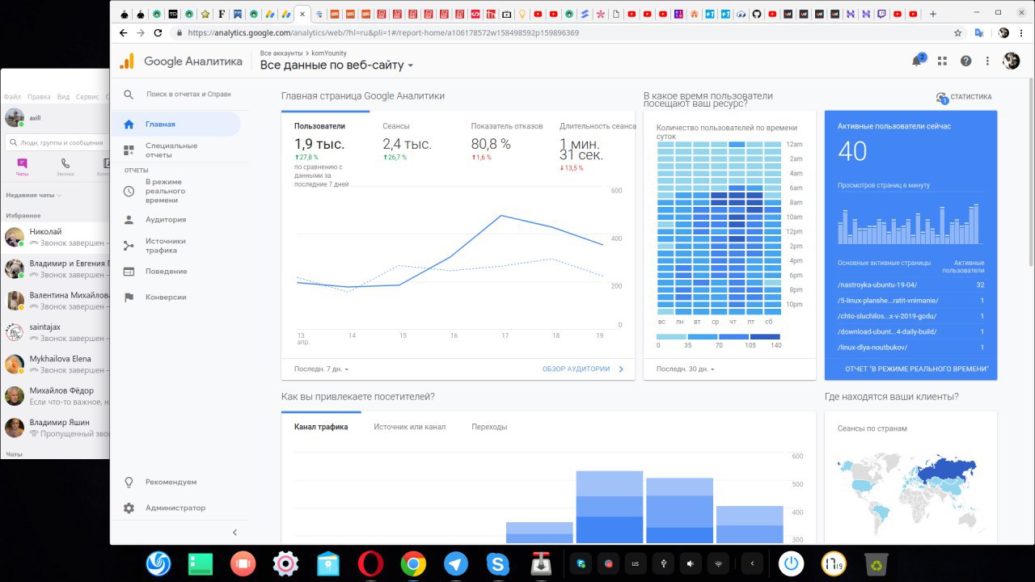The height and width of the screenshot is (582, 1035).
Task: Click the notifications bell icon
Action: pyautogui.click(x=917, y=61)
